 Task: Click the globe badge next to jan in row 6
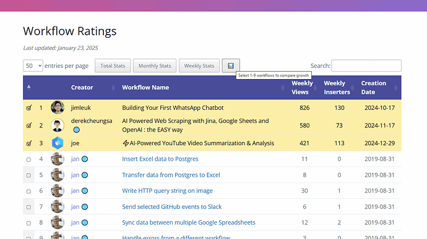[x=85, y=191]
